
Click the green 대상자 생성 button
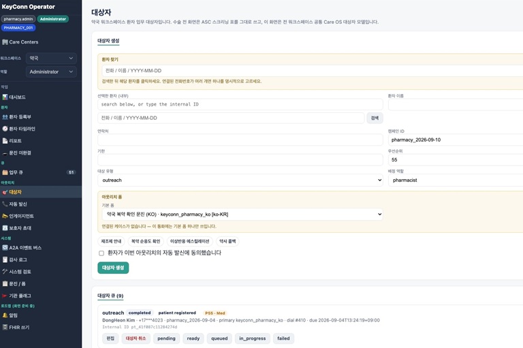point(113,268)
